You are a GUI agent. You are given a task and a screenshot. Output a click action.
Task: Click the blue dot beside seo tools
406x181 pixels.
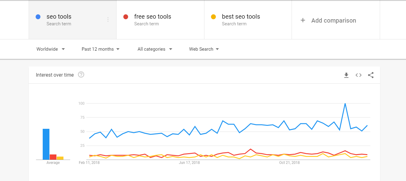coord(38,17)
